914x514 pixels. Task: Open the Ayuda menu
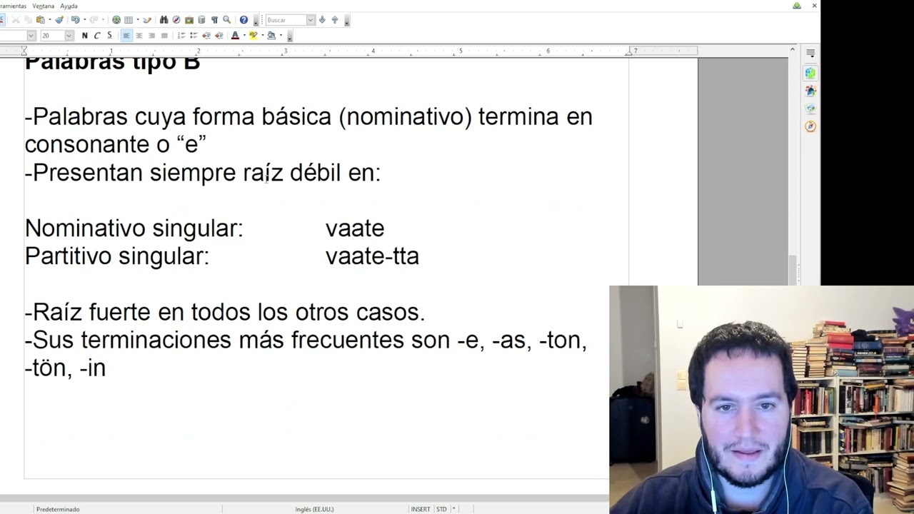tap(69, 6)
